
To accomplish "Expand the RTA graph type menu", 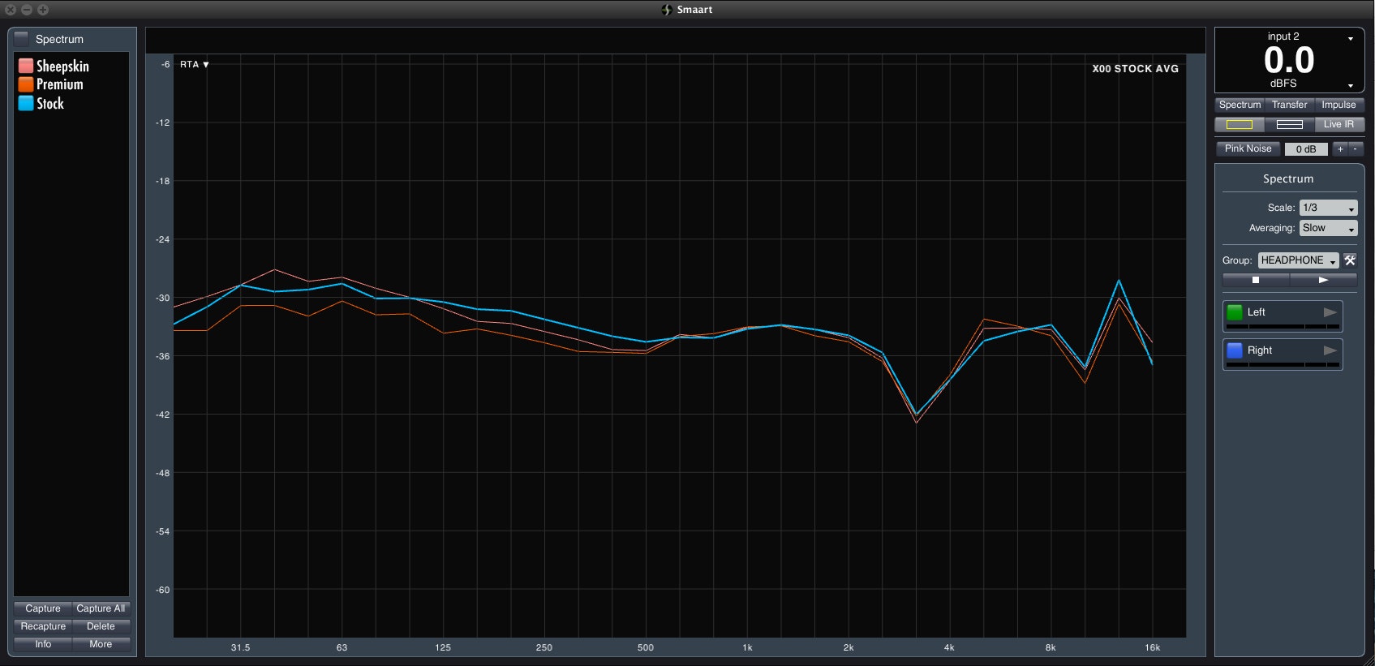I will click(x=195, y=65).
